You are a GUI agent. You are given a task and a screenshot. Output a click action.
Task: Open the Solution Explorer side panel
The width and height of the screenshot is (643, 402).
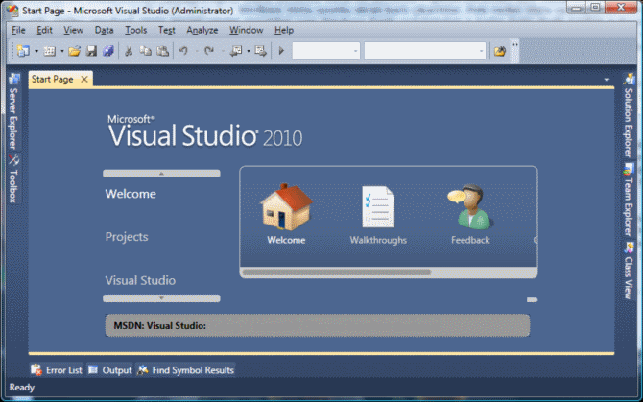pos(629,115)
